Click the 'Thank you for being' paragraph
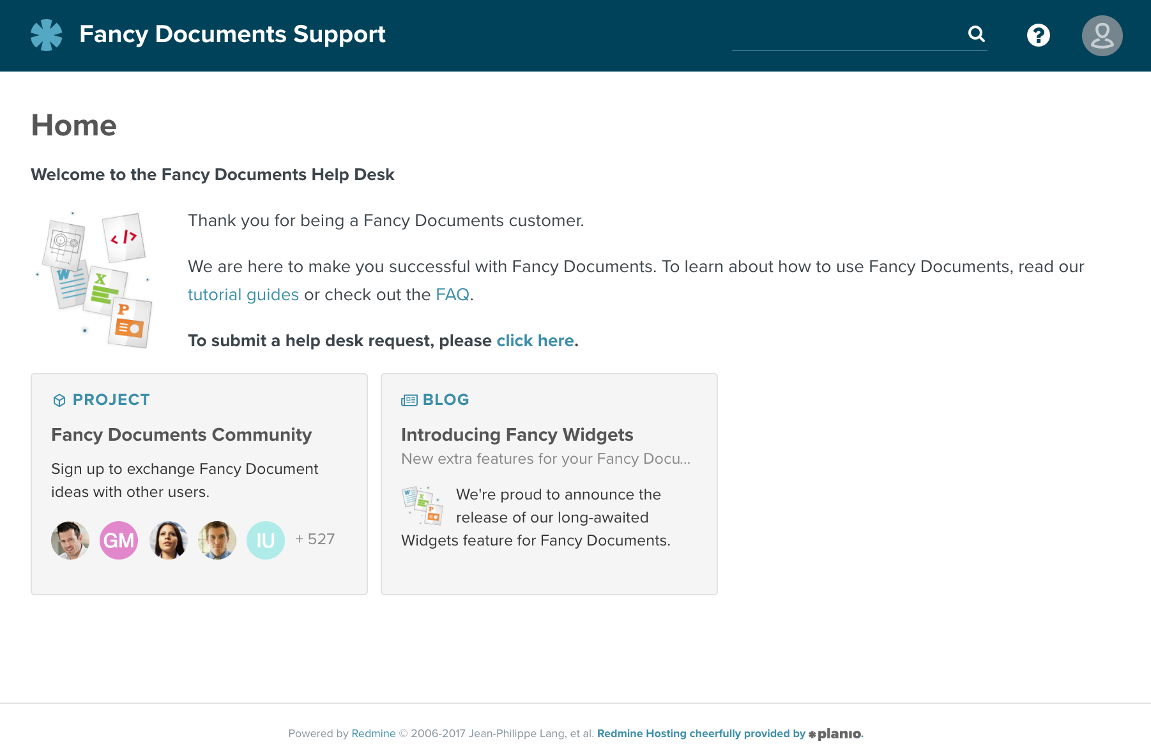This screenshot has height=755, width=1151. [x=386, y=220]
